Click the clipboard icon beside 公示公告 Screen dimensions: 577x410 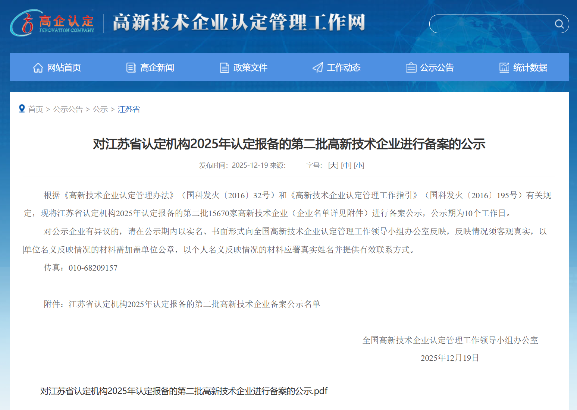[x=411, y=67]
